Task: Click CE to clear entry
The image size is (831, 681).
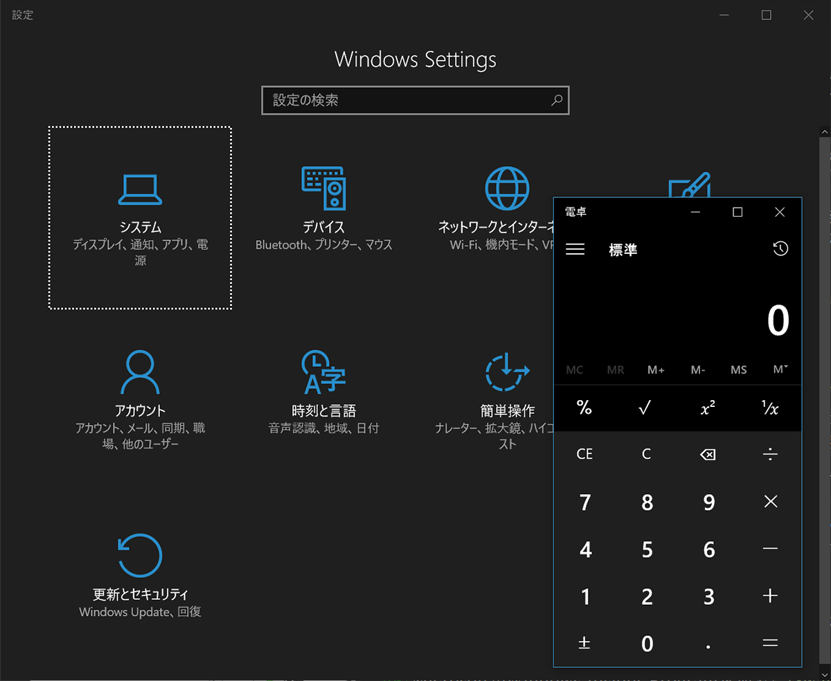Action: [x=584, y=454]
